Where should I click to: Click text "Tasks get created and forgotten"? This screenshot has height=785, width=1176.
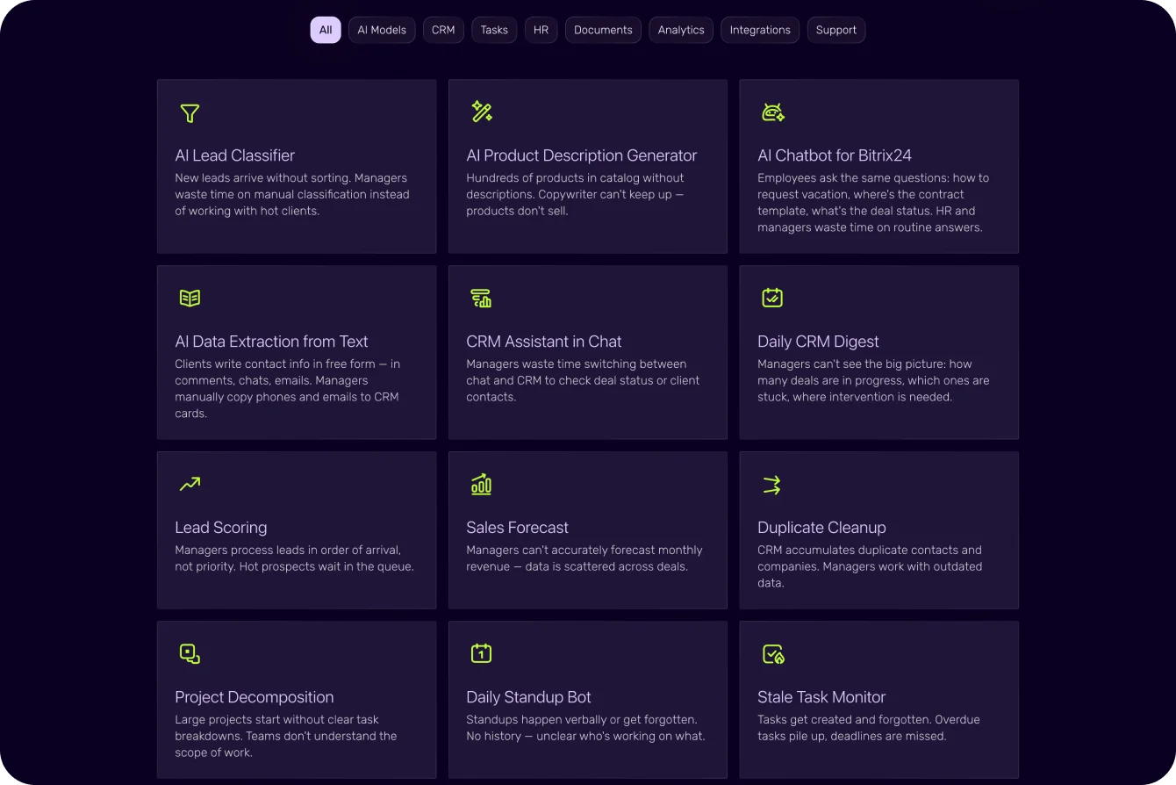point(845,720)
